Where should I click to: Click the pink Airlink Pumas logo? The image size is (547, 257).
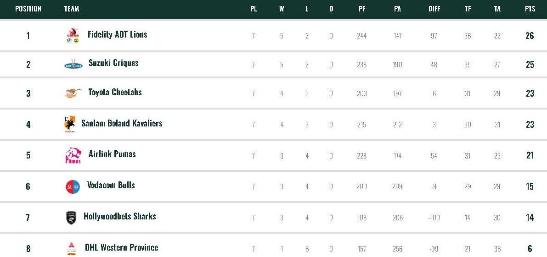pos(73,155)
